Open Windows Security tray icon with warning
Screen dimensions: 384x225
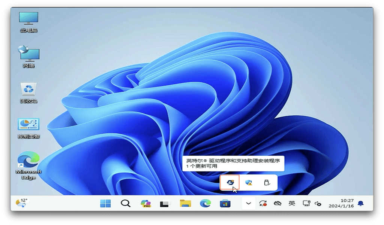tap(248, 182)
